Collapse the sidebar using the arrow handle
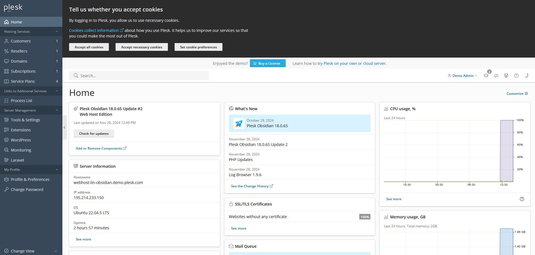The image size is (535, 255). (x=64, y=127)
